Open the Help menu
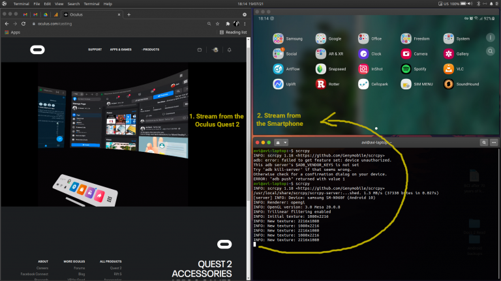 pos(108,4)
